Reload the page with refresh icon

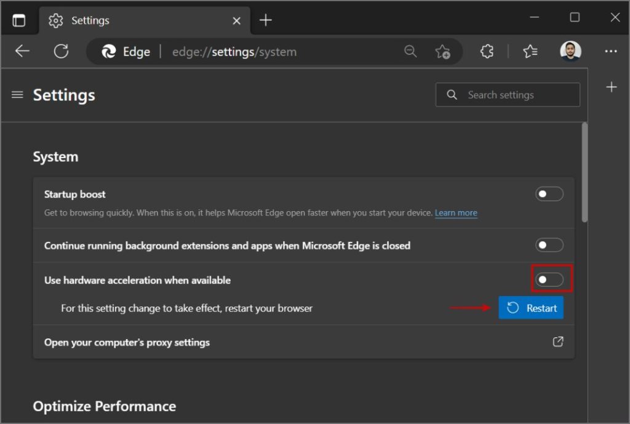click(61, 51)
